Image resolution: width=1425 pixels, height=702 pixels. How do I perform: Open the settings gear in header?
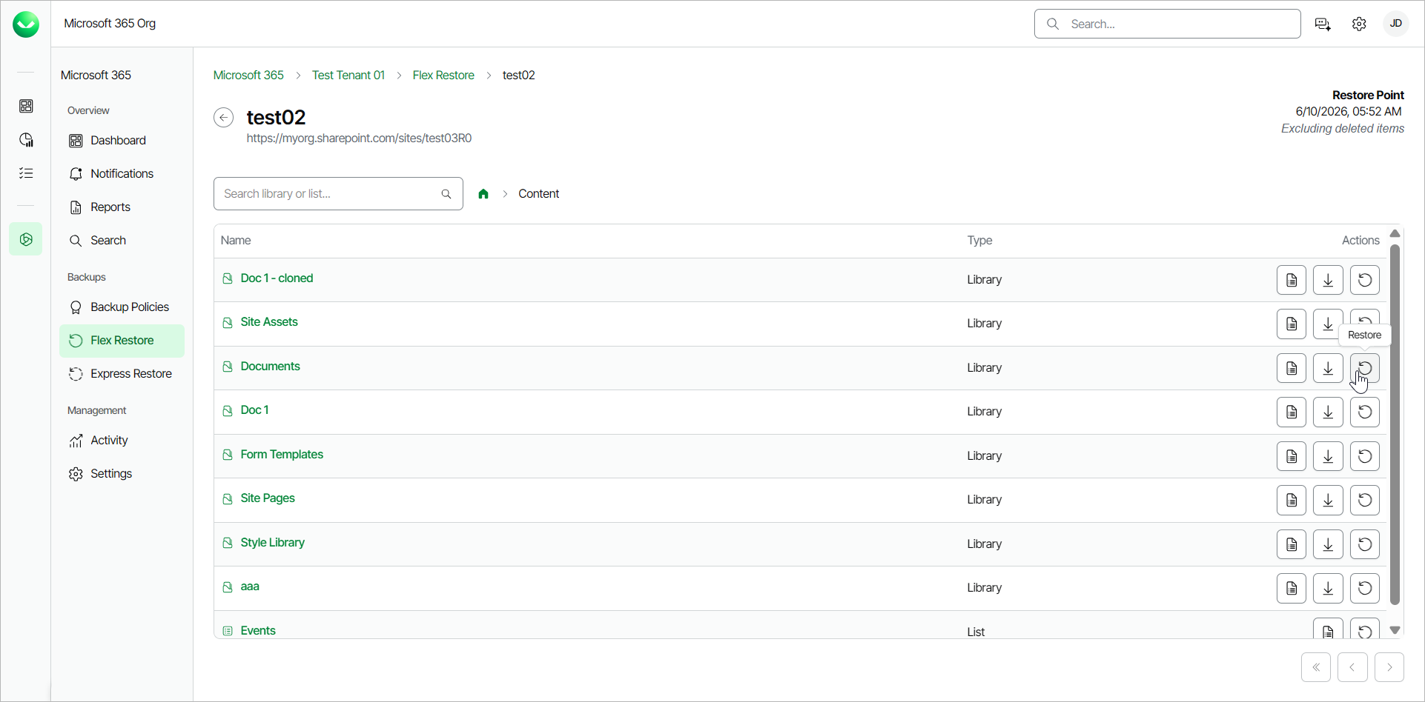1359,24
